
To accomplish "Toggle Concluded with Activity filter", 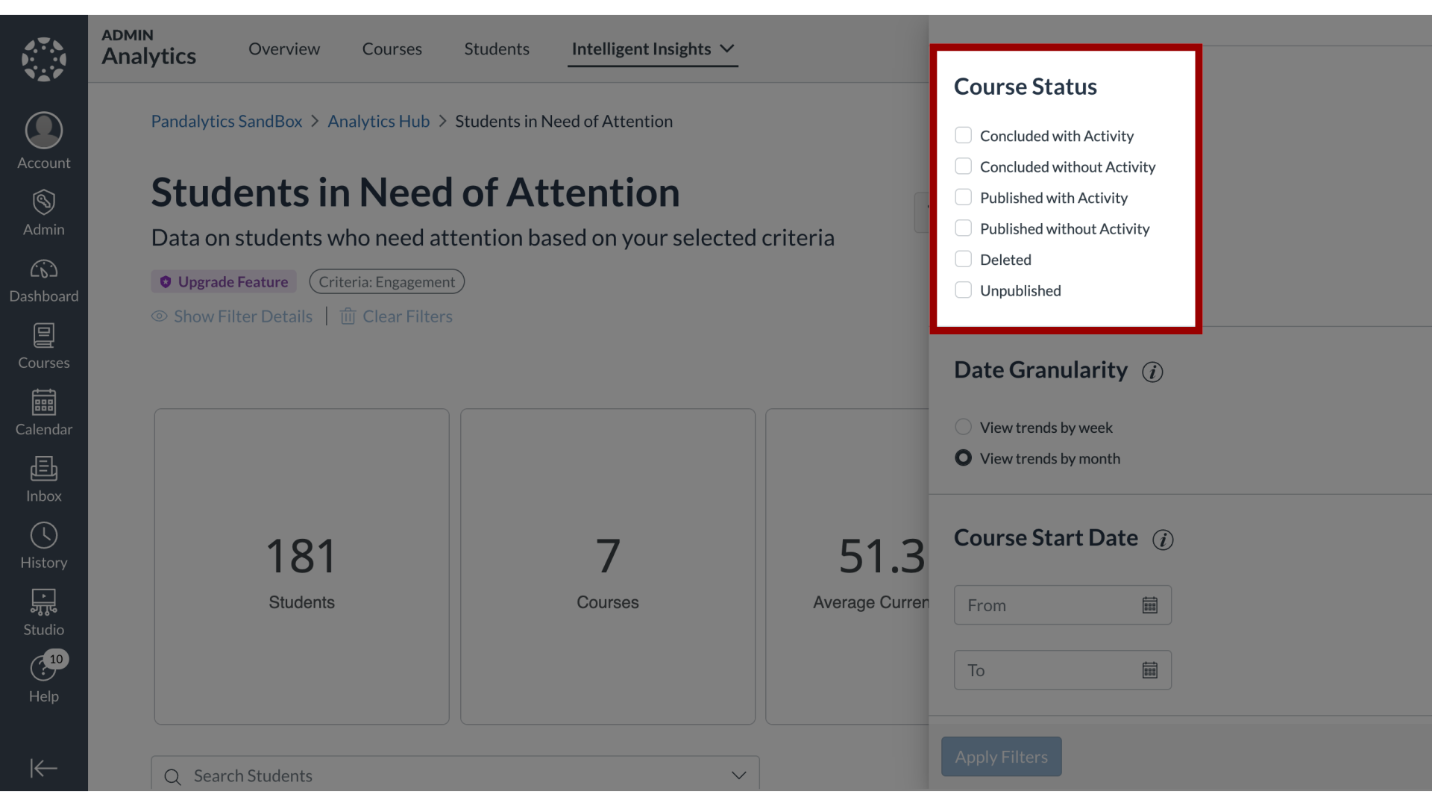I will [x=963, y=136].
